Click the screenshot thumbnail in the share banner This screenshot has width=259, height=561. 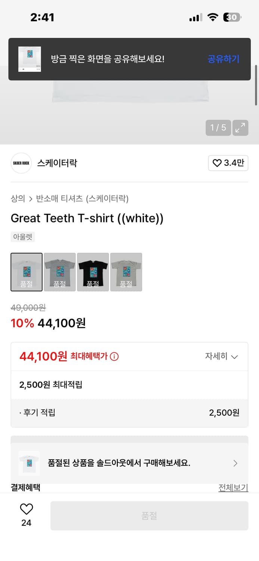tap(30, 59)
